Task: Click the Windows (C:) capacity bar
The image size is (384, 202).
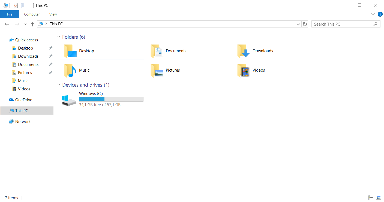Action: (x=111, y=99)
